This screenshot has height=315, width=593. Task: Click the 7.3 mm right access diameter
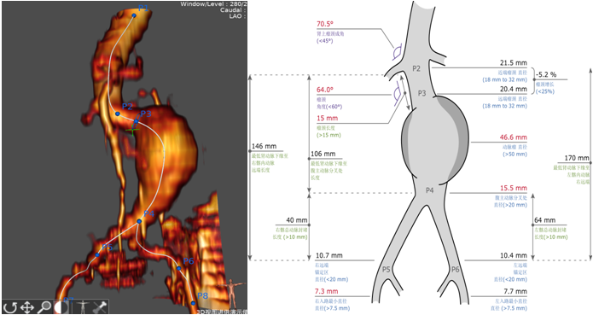327,292
